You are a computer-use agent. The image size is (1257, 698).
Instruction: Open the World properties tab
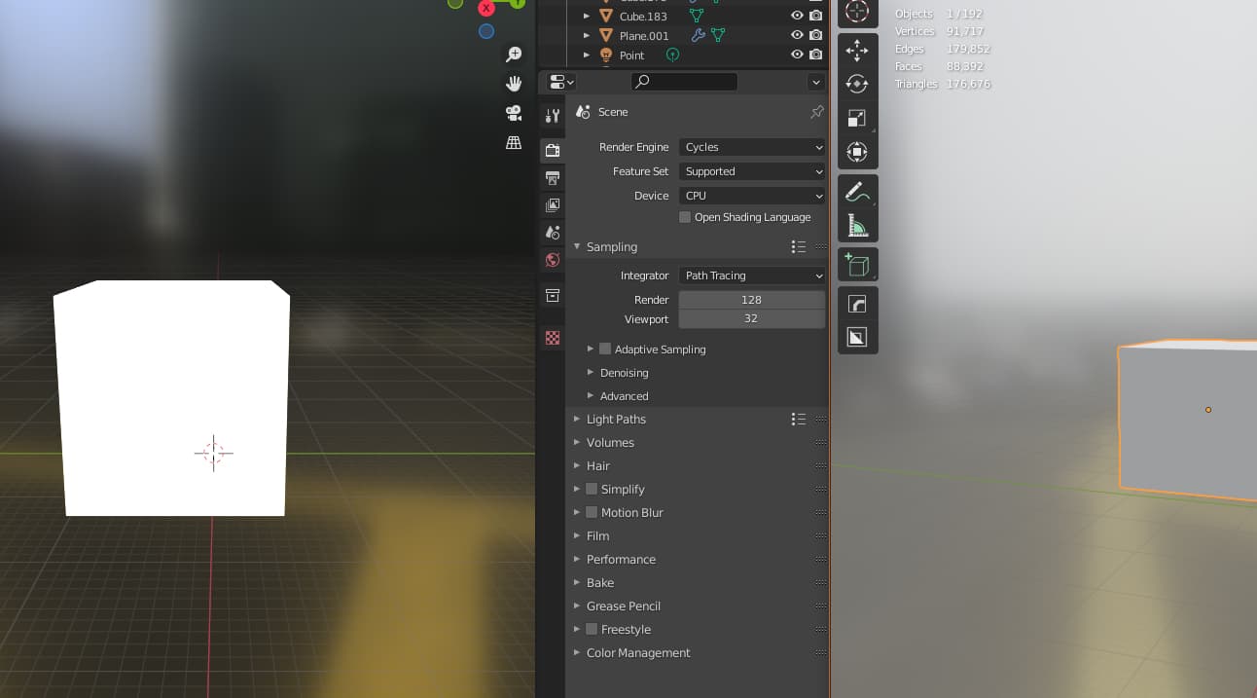(x=553, y=260)
